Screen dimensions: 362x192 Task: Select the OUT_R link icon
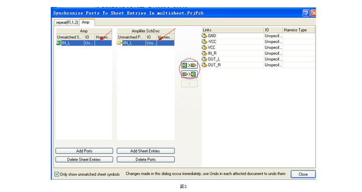(x=204, y=65)
